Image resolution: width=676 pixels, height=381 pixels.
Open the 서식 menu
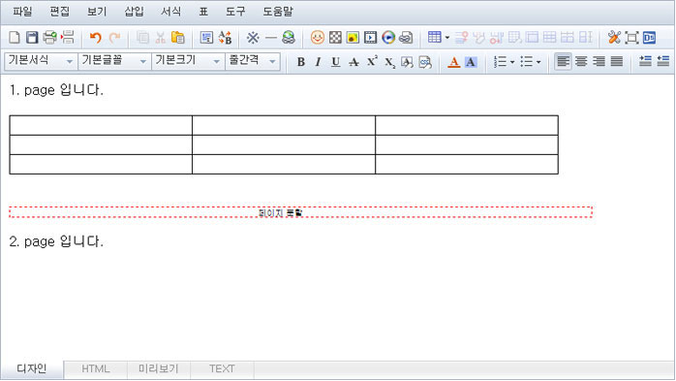(171, 12)
